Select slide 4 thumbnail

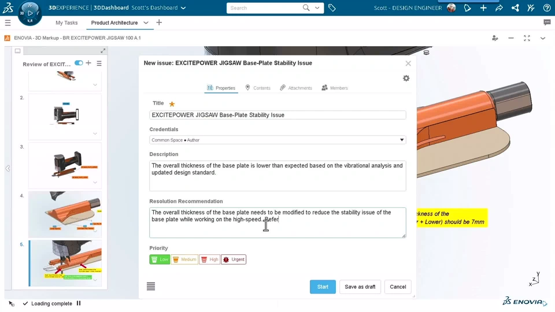[x=65, y=215]
